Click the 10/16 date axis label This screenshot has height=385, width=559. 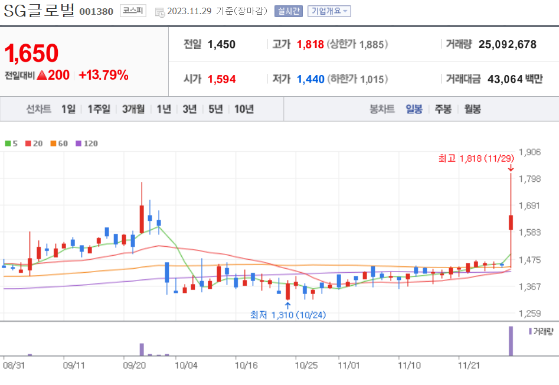(246, 366)
